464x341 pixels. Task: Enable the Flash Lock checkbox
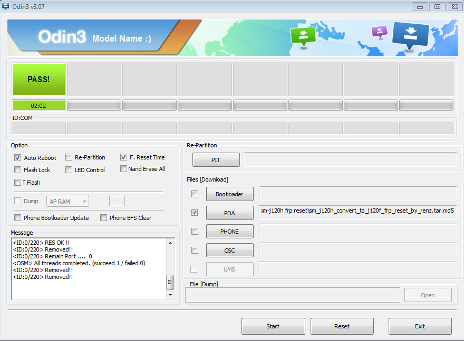18,170
